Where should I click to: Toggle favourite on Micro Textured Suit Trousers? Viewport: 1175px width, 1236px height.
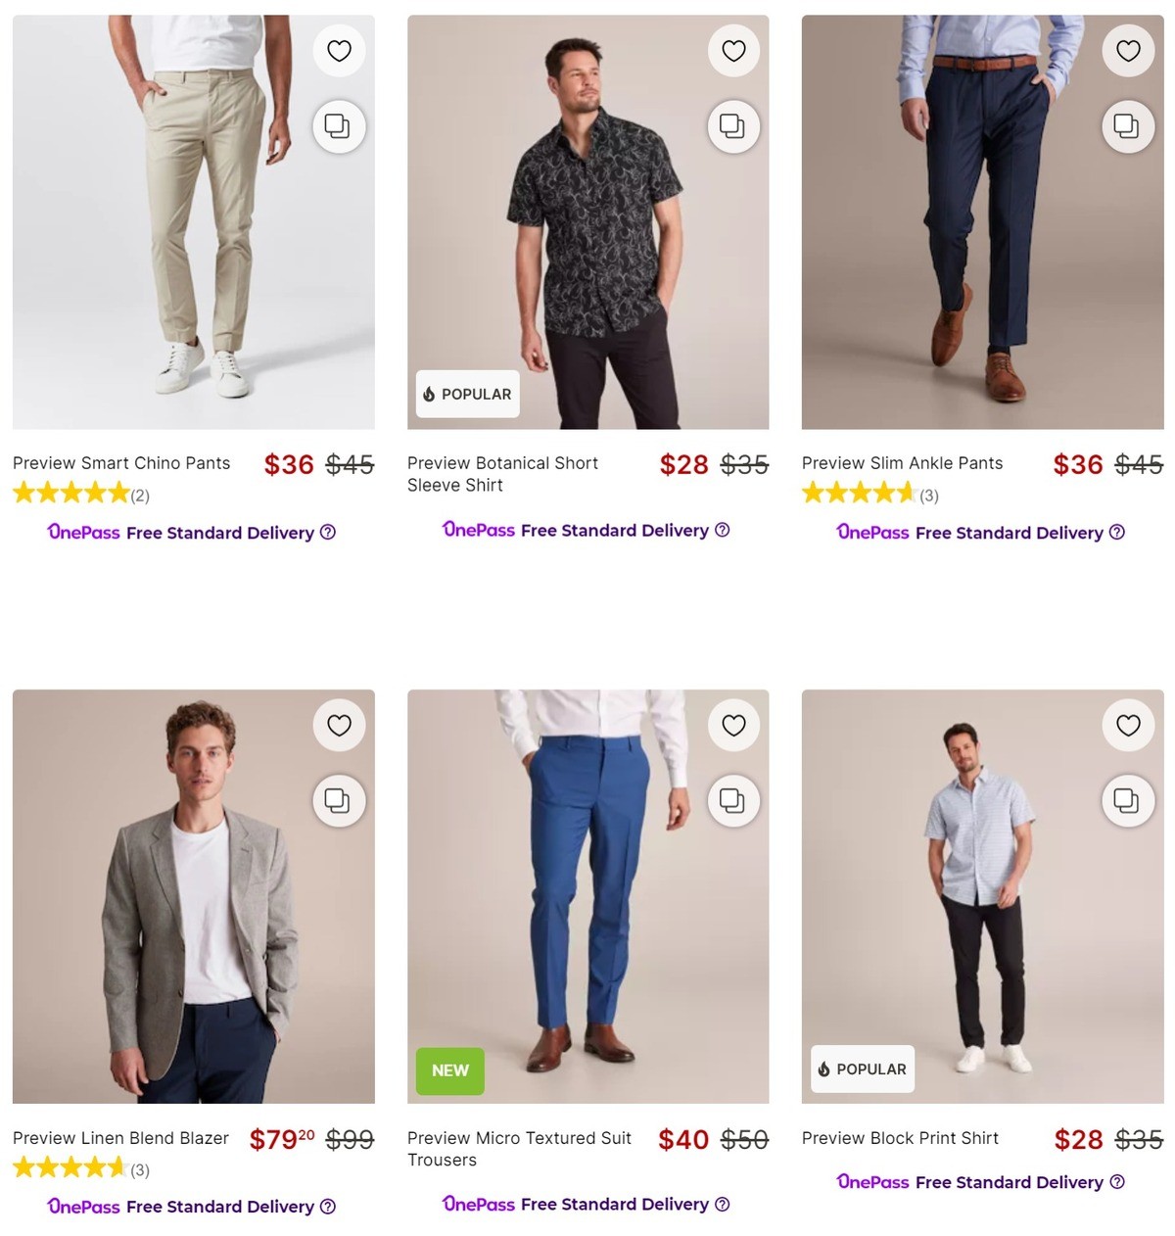733,726
